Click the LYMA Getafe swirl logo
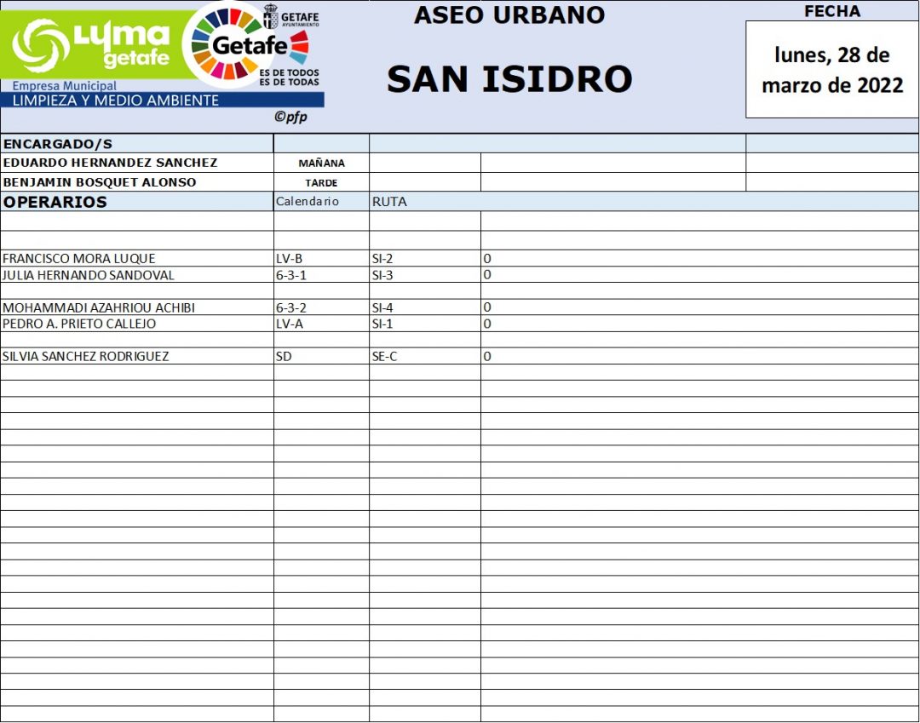This screenshot has height=723, width=920. tap(41, 45)
